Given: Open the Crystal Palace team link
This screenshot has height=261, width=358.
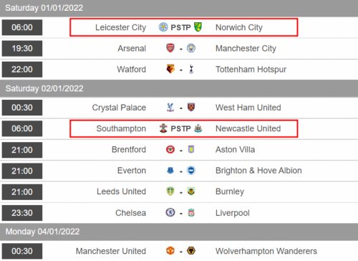Looking at the screenshot, I should pos(119,108).
